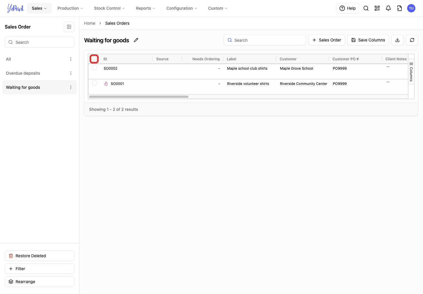Focus the sales orders Search field
Viewport: 423px width, 294px height.
265,40
